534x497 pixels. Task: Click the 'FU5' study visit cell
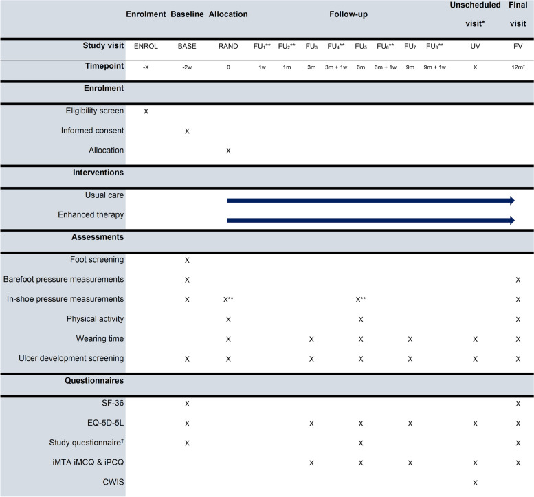pos(361,46)
